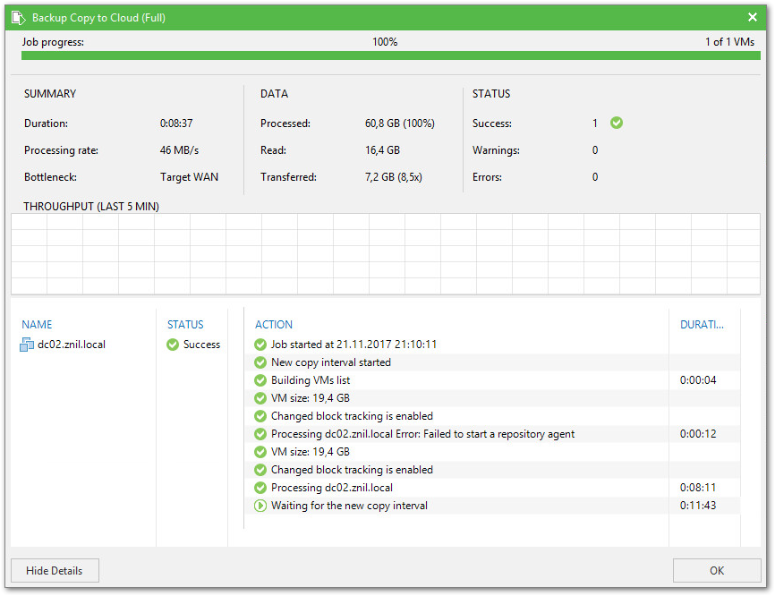Click the play icon for Waiting for new copy interval
Image resolution: width=775 pixels, height=596 pixels.
[x=260, y=506]
